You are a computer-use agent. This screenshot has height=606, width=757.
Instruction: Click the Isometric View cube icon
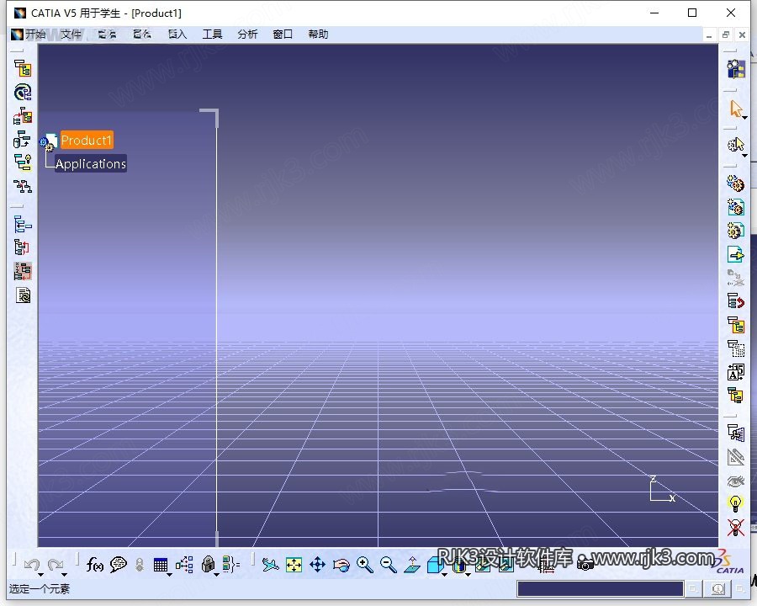(436, 565)
